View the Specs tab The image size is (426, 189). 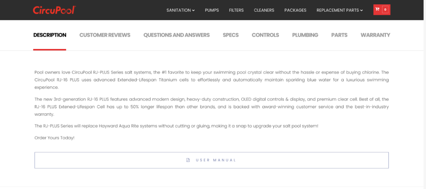[x=230, y=35]
